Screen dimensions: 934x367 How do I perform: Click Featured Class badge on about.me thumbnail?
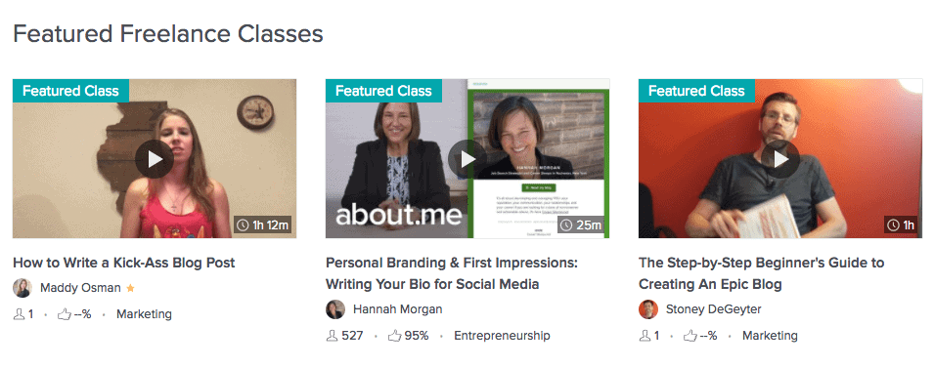click(383, 91)
